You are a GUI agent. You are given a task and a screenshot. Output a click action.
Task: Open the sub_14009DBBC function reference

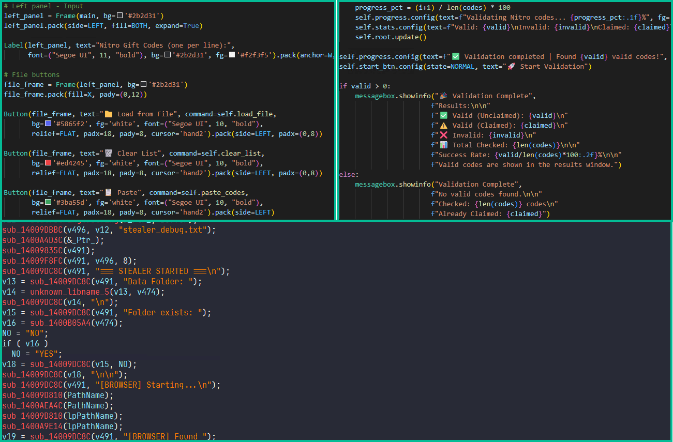[x=32, y=230]
